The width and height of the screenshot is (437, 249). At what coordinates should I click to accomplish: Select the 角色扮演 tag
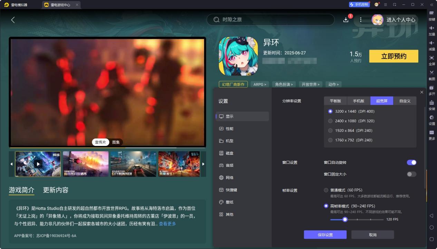(284, 84)
